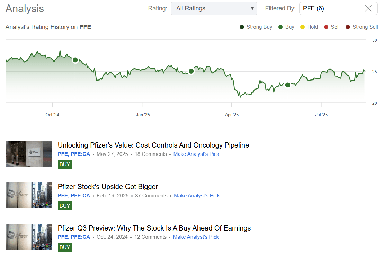The width and height of the screenshot is (383, 254).
Task: Select the green Buy marker near Apr '25
Action: [191, 72]
